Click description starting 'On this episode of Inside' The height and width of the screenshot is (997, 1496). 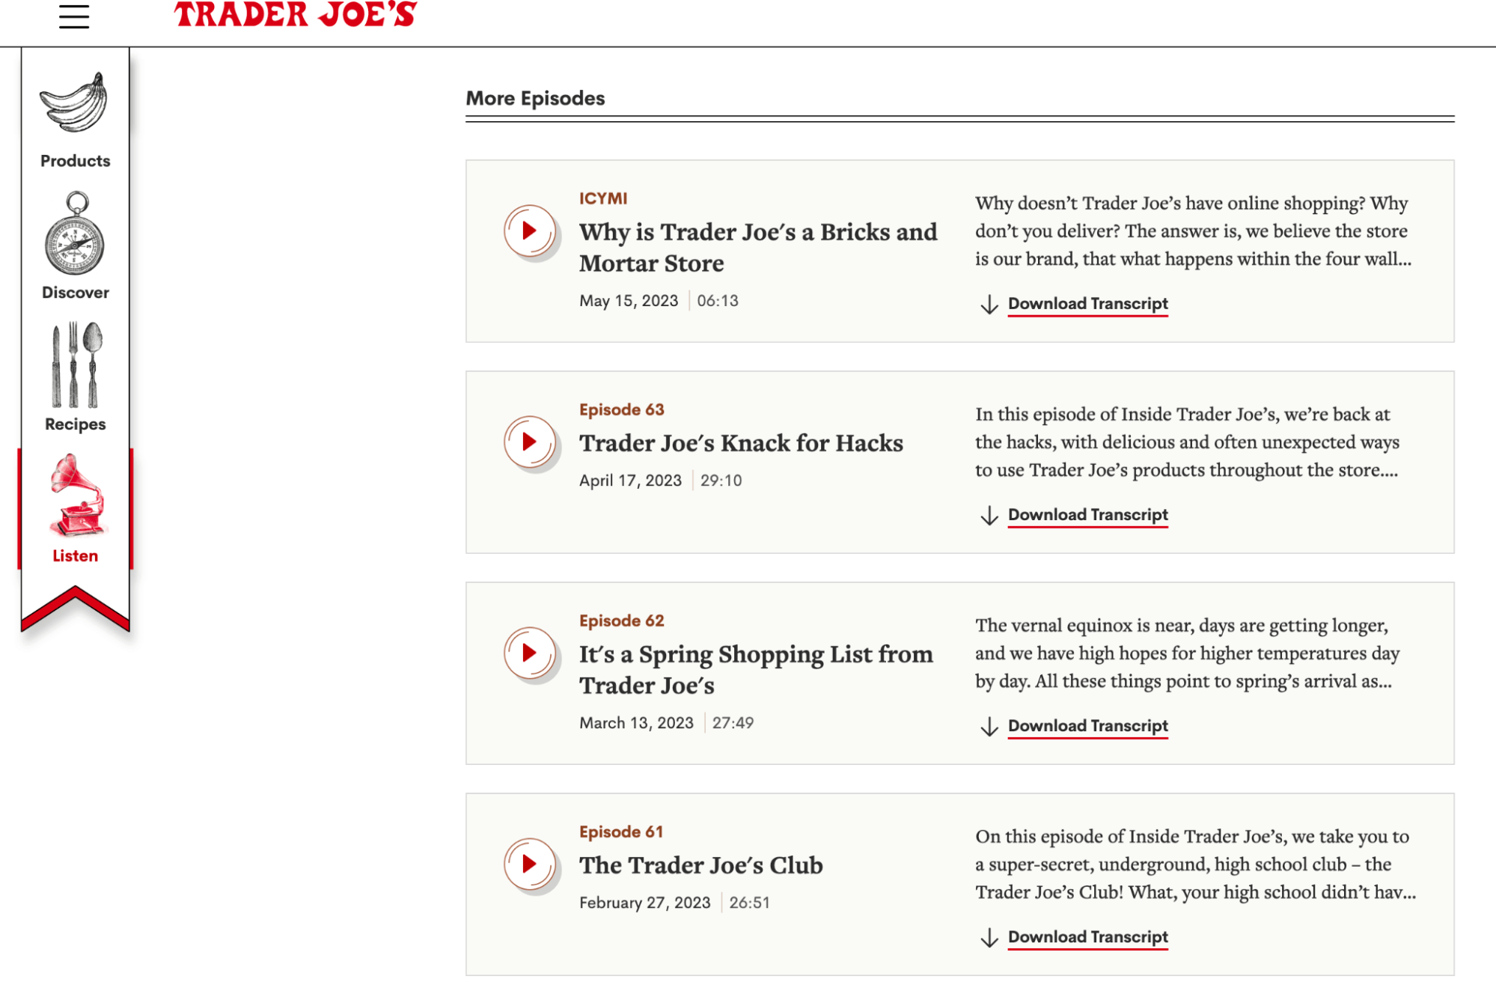1196,865
